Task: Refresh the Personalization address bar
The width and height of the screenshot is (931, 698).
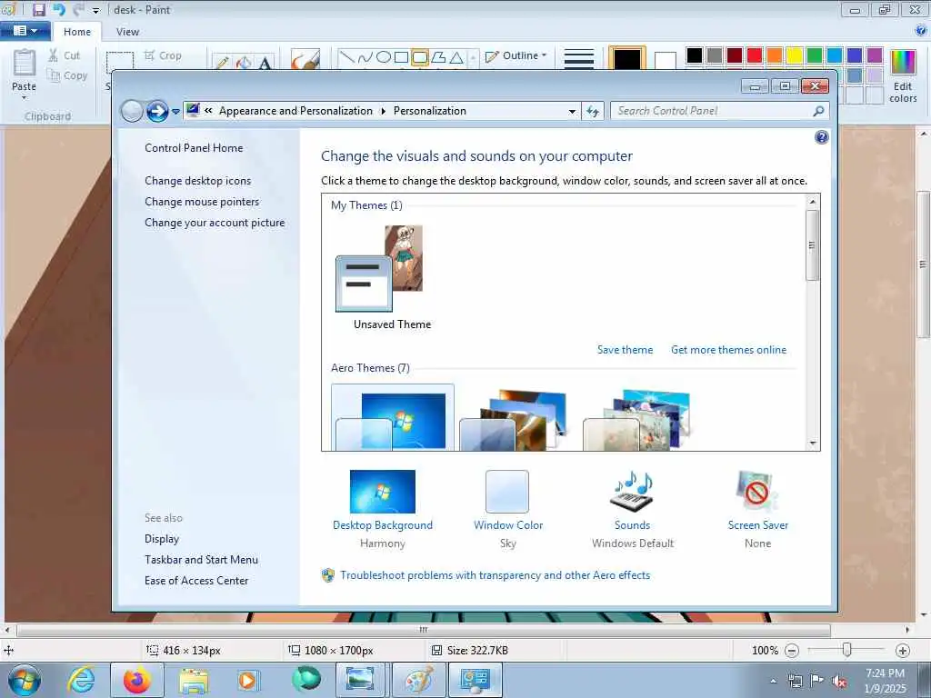Action: pyautogui.click(x=593, y=111)
